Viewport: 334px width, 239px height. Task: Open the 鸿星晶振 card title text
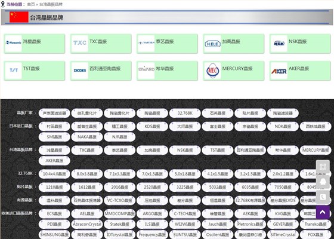pos(32,41)
